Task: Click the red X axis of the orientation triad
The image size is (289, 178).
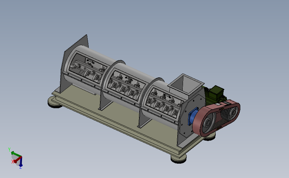Action: pyautogui.click(x=18, y=160)
